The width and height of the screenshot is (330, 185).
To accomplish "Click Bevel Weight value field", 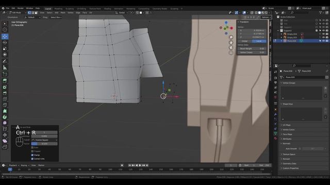I will [x=252, y=49].
